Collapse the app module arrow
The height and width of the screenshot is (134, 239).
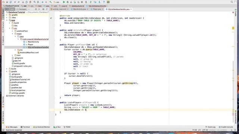click(x=7, y=20)
